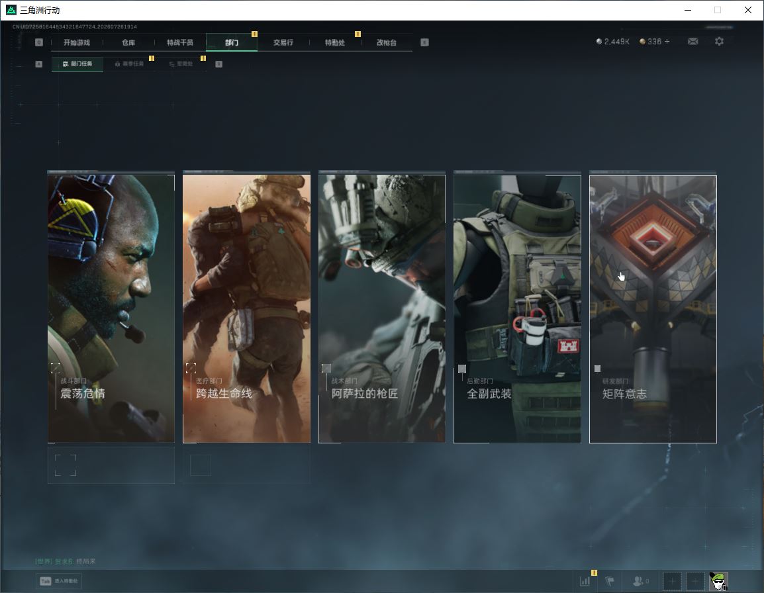Select the 军需处 sub-tab
The width and height of the screenshot is (764, 593).
(181, 64)
